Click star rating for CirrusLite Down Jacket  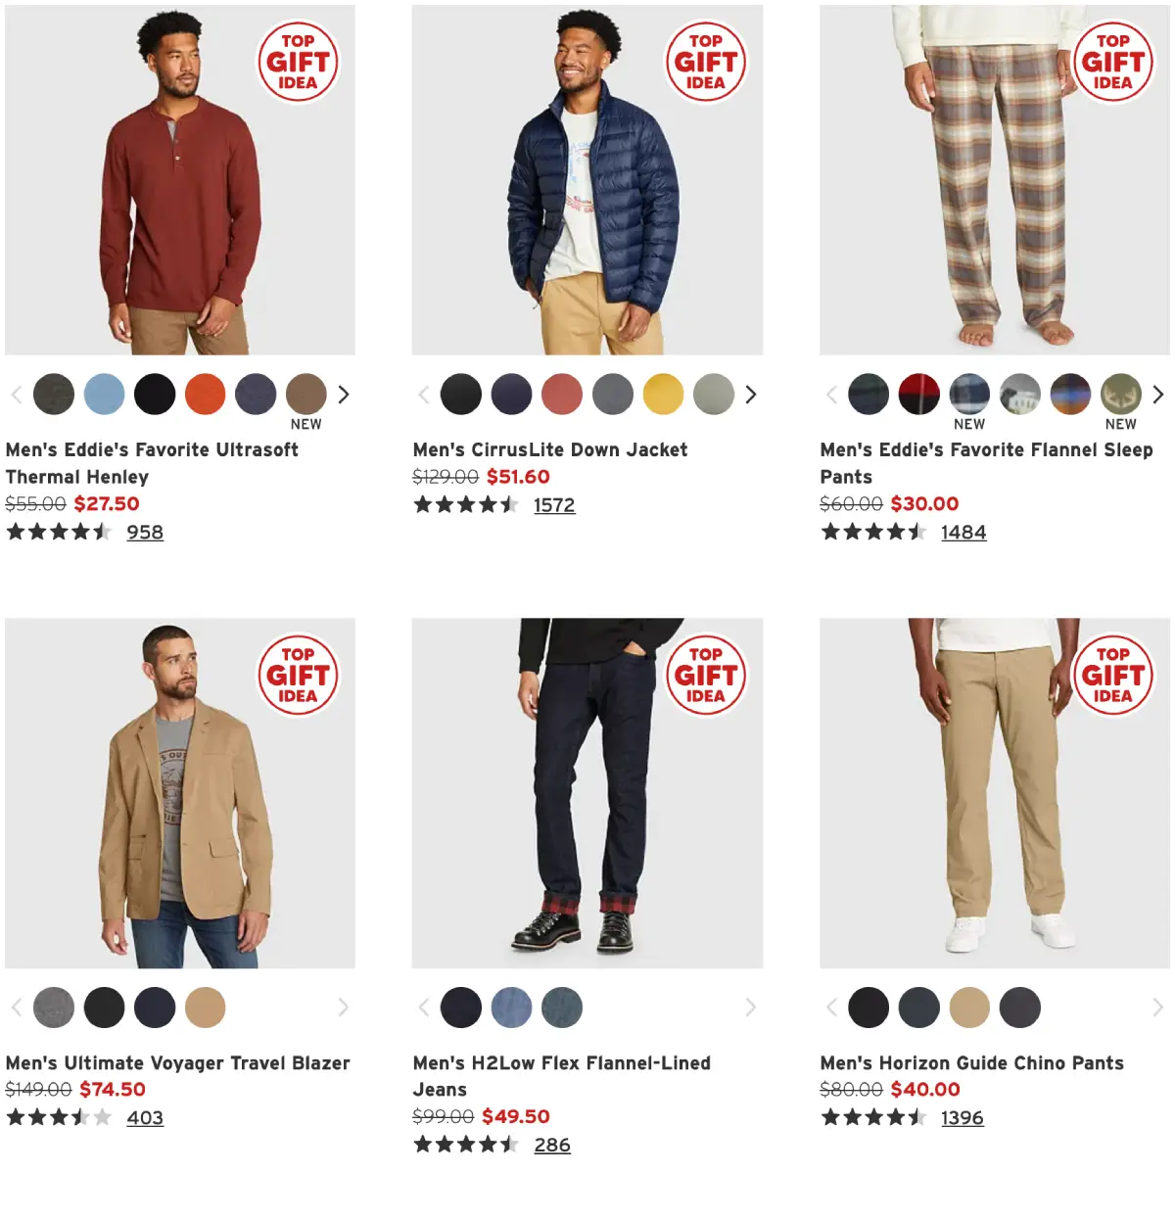coord(466,505)
